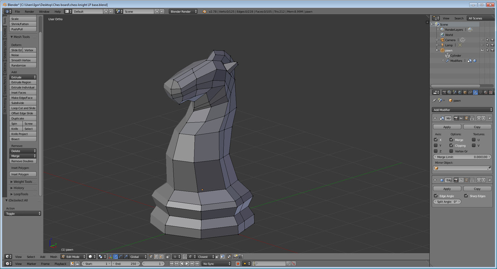The width and height of the screenshot is (497, 269).
Task: Click the Material properties sphere icon
Action: [486, 93]
